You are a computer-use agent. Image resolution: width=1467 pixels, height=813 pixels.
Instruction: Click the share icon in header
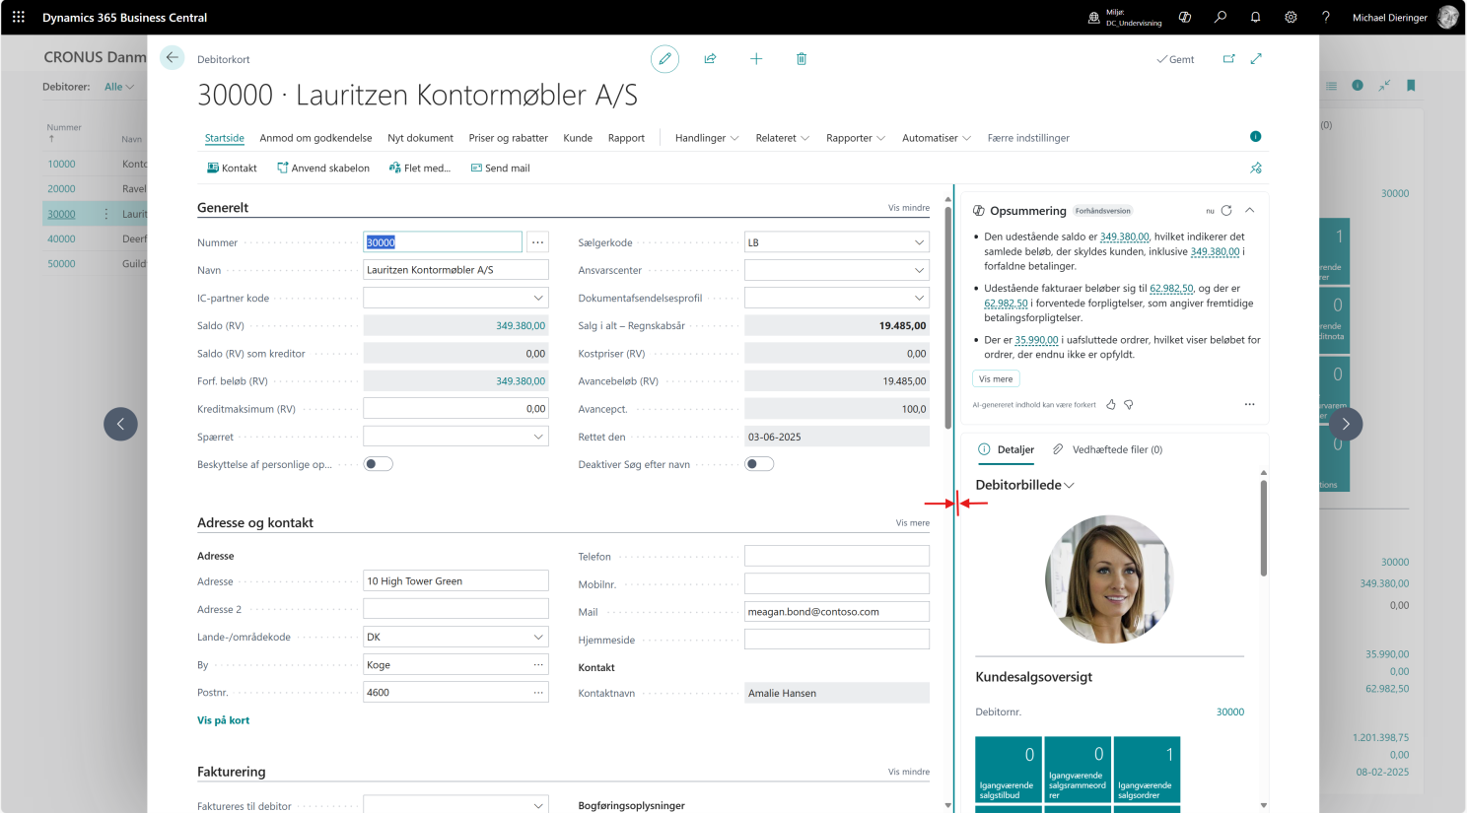click(x=710, y=59)
